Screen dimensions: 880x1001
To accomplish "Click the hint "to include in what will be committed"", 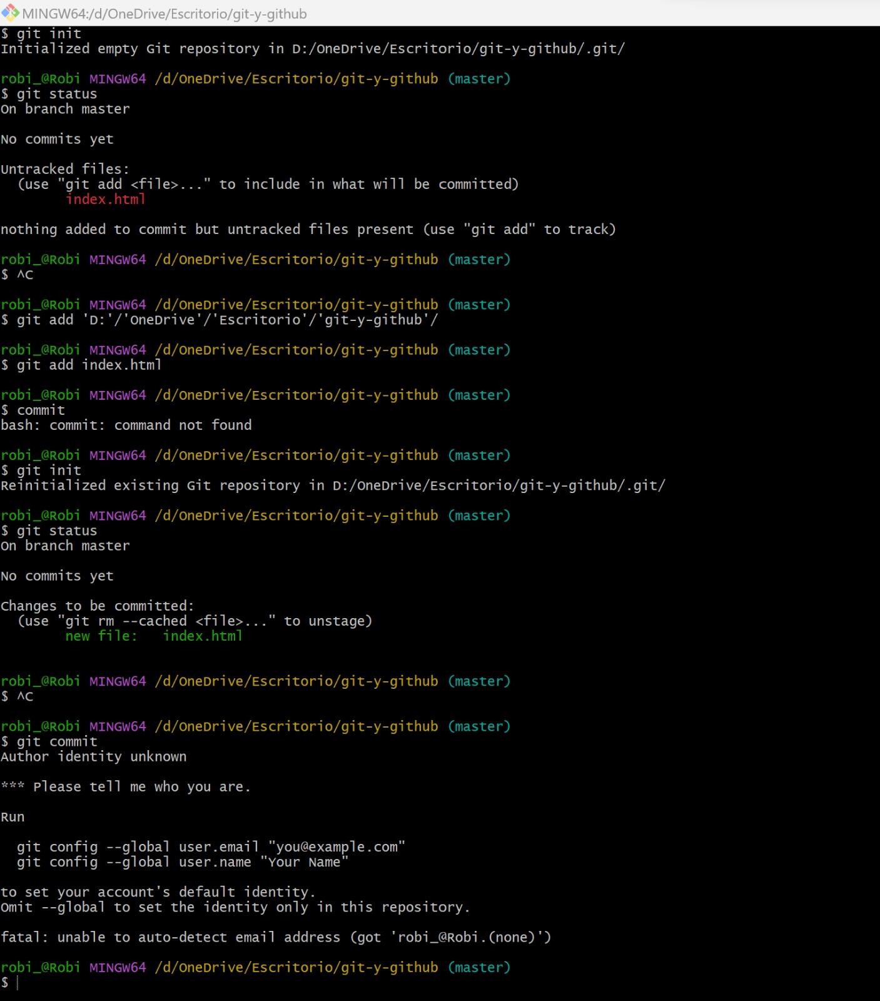I will [369, 184].
